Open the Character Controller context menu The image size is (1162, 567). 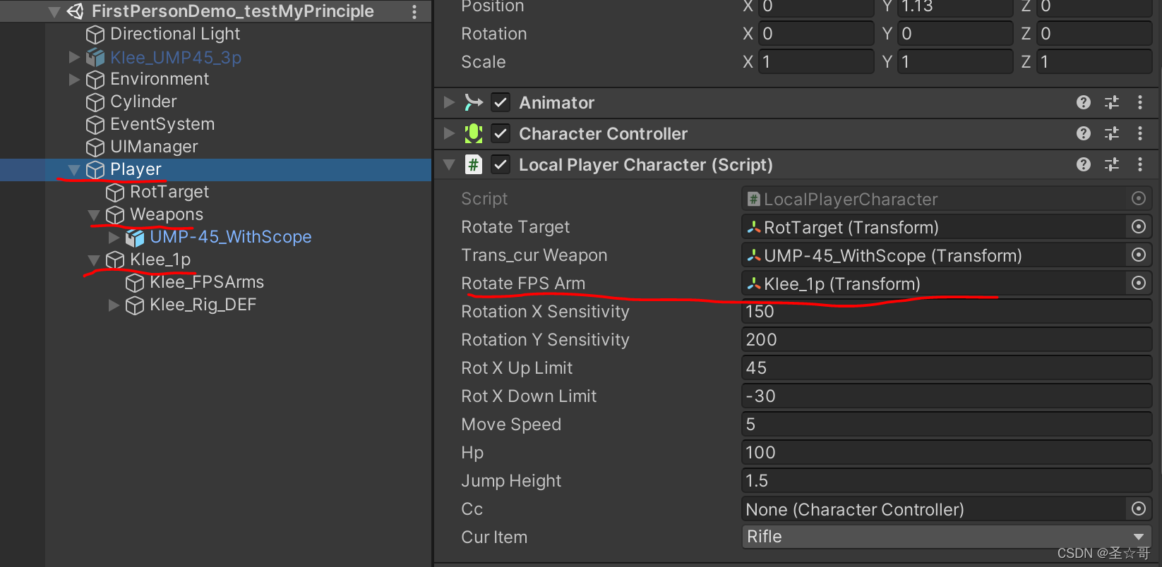[1140, 133]
